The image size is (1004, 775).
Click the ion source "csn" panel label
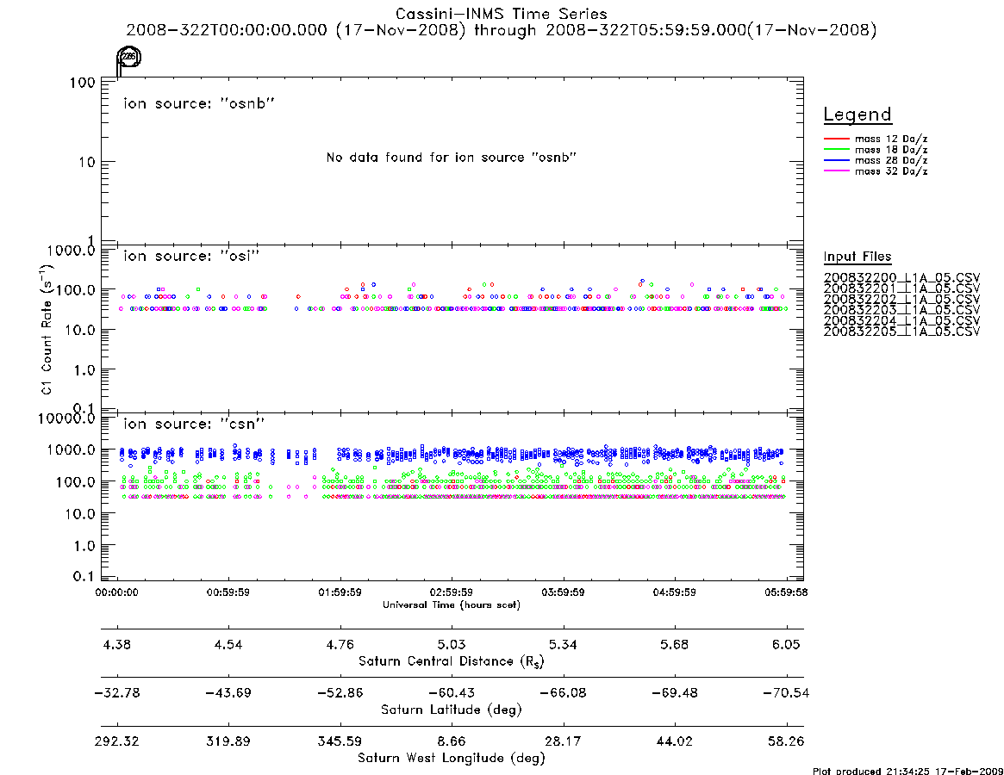(x=193, y=424)
